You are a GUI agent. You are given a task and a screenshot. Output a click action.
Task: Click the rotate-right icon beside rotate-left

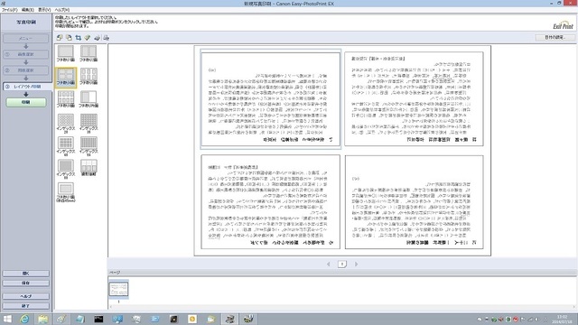pos(69,38)
